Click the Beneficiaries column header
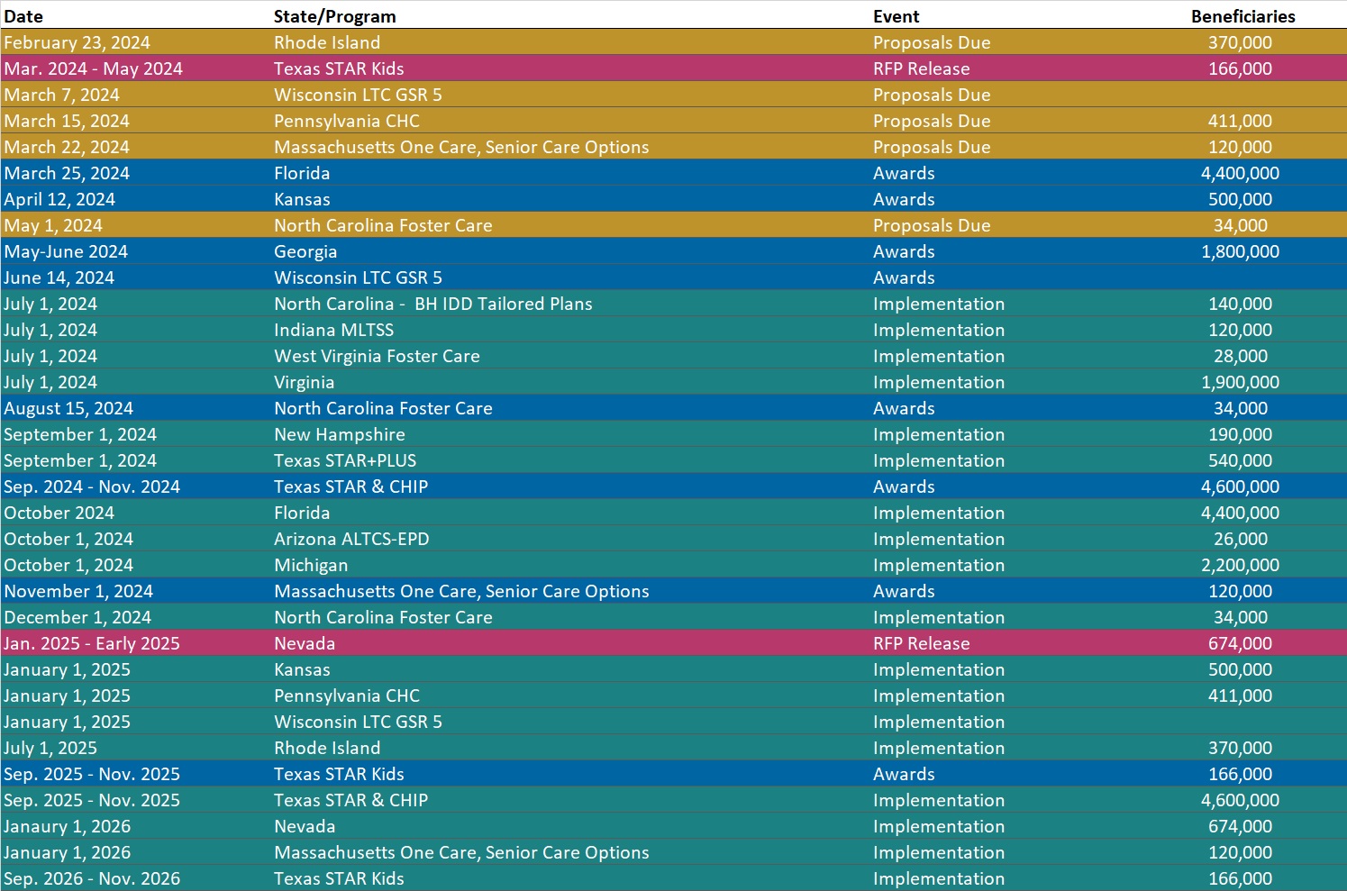The width and height of the screenshot is (1347, 891). click(x=1242, y=16)
